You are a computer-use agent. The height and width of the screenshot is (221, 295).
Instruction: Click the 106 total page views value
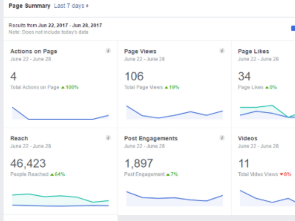[x=134, y=77]
